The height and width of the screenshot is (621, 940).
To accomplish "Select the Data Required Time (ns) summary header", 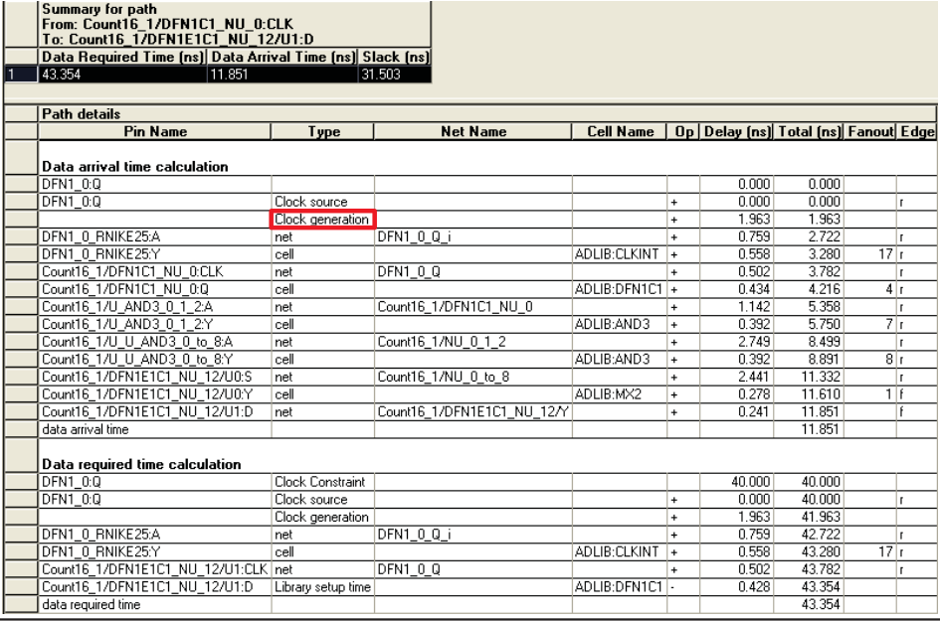I will [x=123, y=57].
